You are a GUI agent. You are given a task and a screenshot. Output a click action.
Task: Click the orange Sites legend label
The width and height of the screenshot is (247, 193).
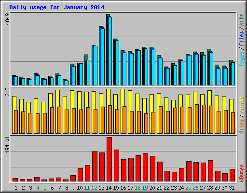(x=242, y=126)
